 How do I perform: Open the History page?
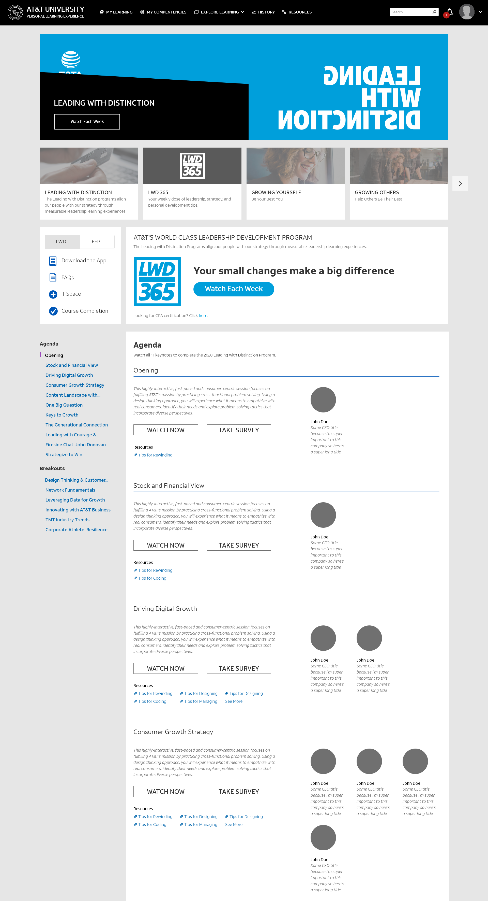(x=263, y=12)
